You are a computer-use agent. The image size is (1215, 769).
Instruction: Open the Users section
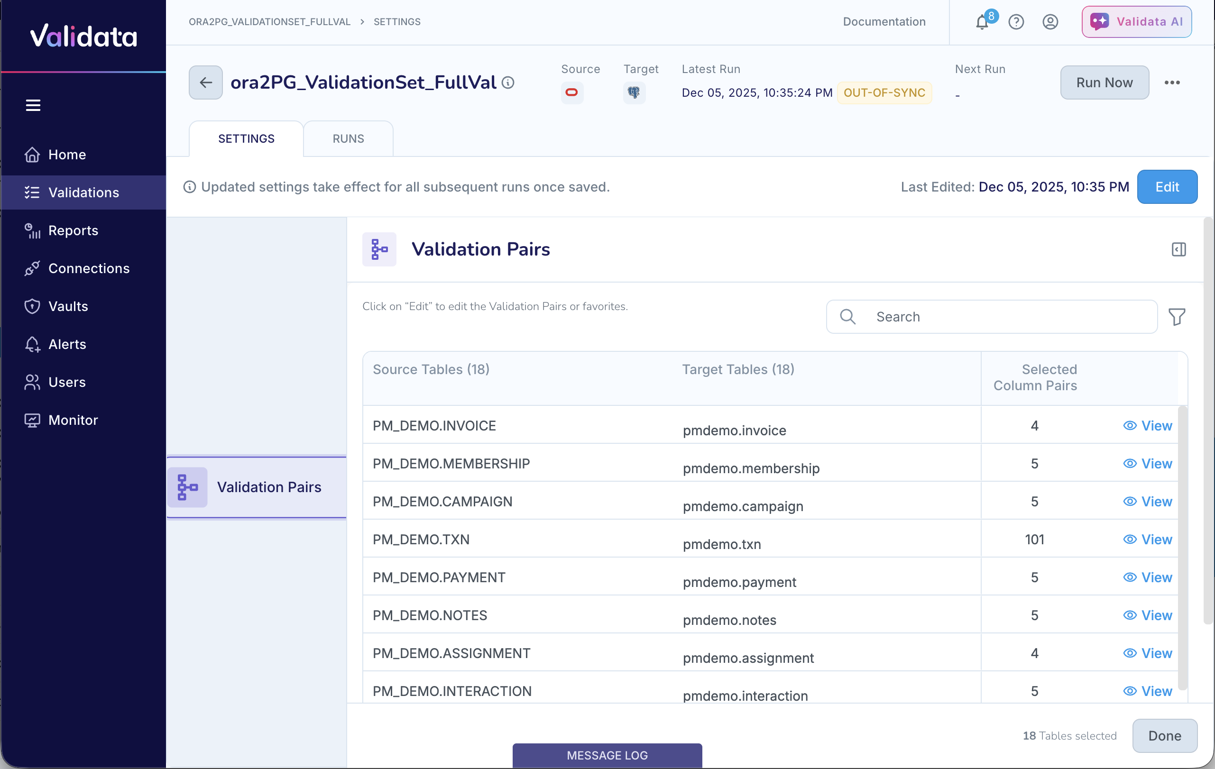point(66,382)
